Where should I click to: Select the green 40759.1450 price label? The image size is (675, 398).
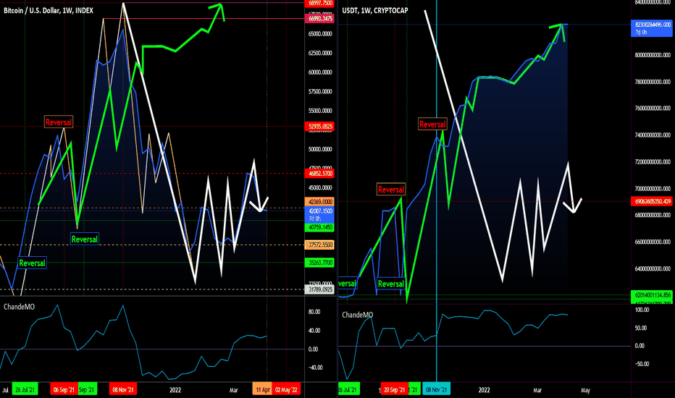click(x=320, y=227)
